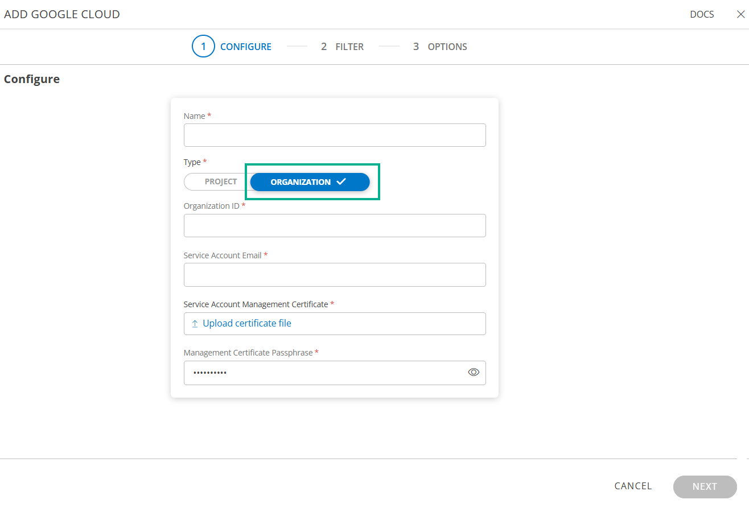The height and width of the screenshot is (512, 749).
Task: Click the eye icon to reveal passphrase
Action: (x=474, y=372)
